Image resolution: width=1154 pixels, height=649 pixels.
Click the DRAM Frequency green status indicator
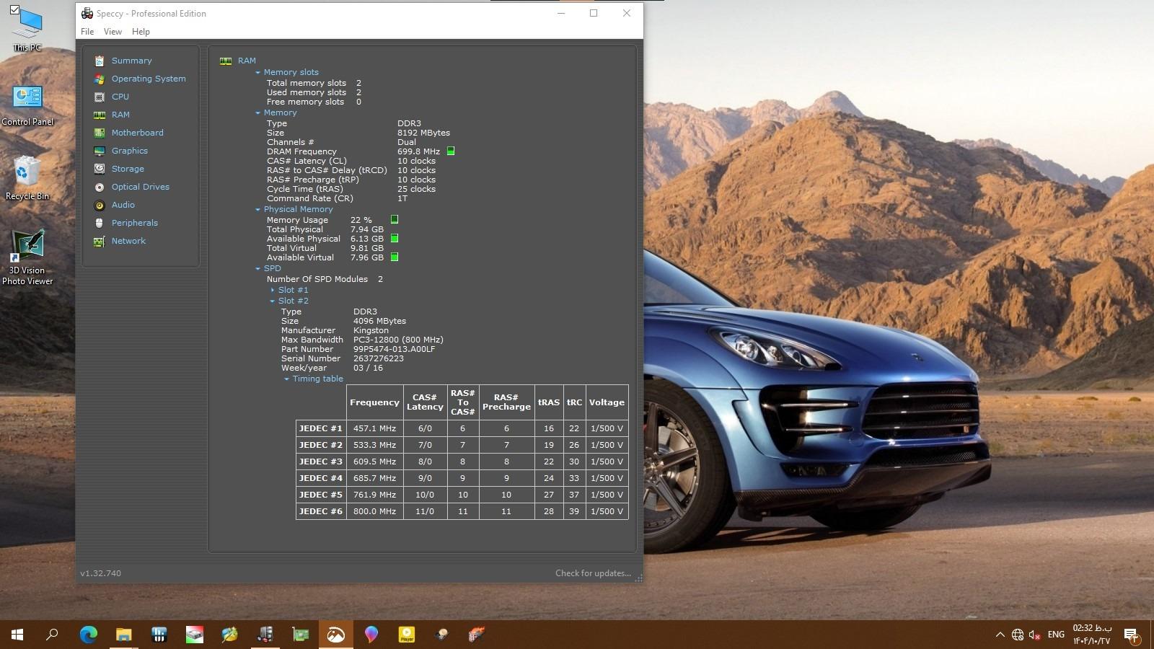pyautogui.click(x=451, y=151)
